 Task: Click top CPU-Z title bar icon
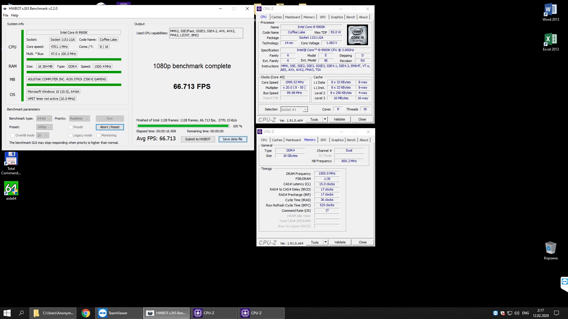click(259, 9)
